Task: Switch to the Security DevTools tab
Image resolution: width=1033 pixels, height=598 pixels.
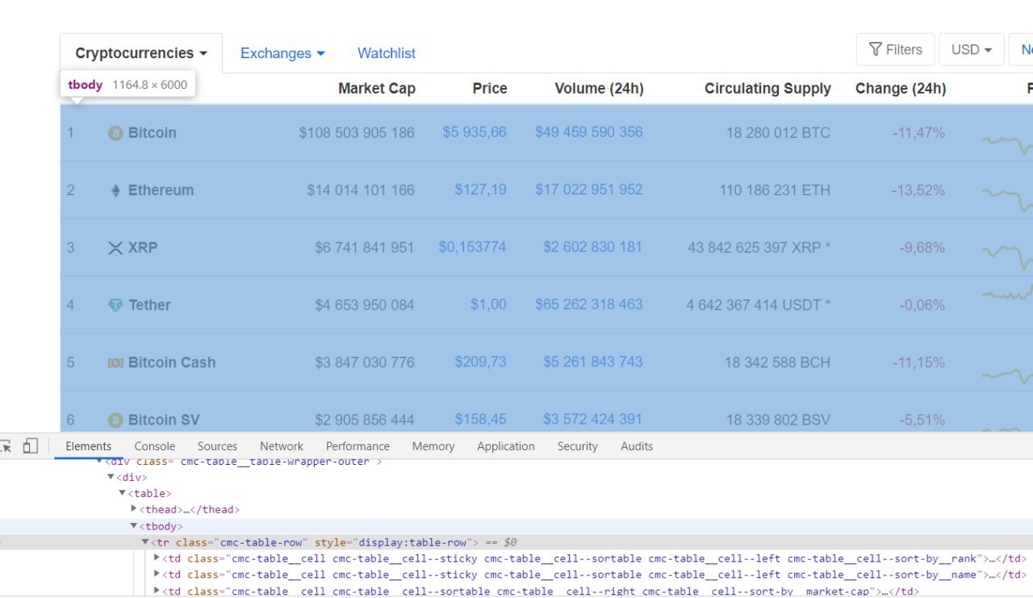Action: (x=578, y=446)
